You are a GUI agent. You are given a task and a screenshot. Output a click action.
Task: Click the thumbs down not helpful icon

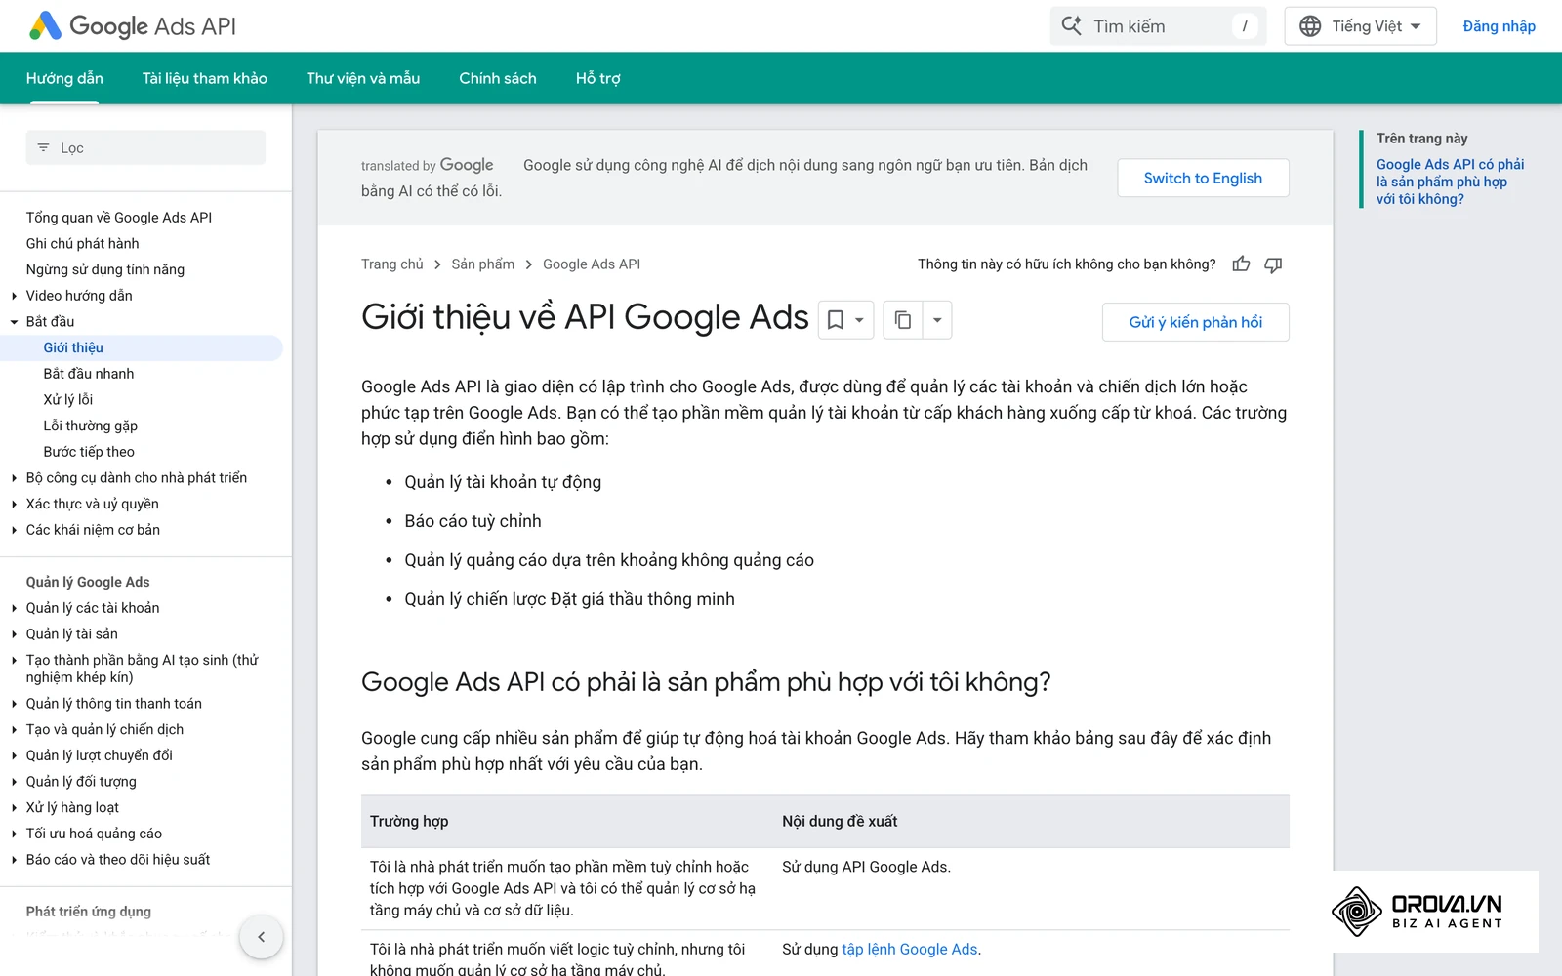pos(1273,264)
